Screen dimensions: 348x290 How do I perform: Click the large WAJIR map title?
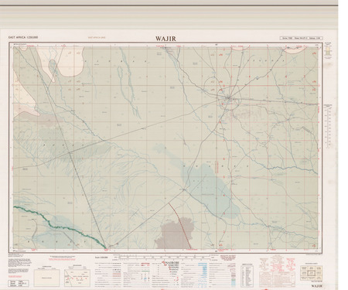165,39
